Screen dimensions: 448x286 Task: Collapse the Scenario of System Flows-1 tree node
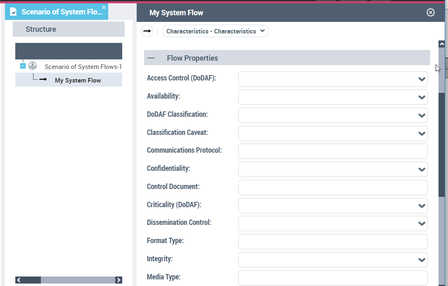[x=23, y=66]
